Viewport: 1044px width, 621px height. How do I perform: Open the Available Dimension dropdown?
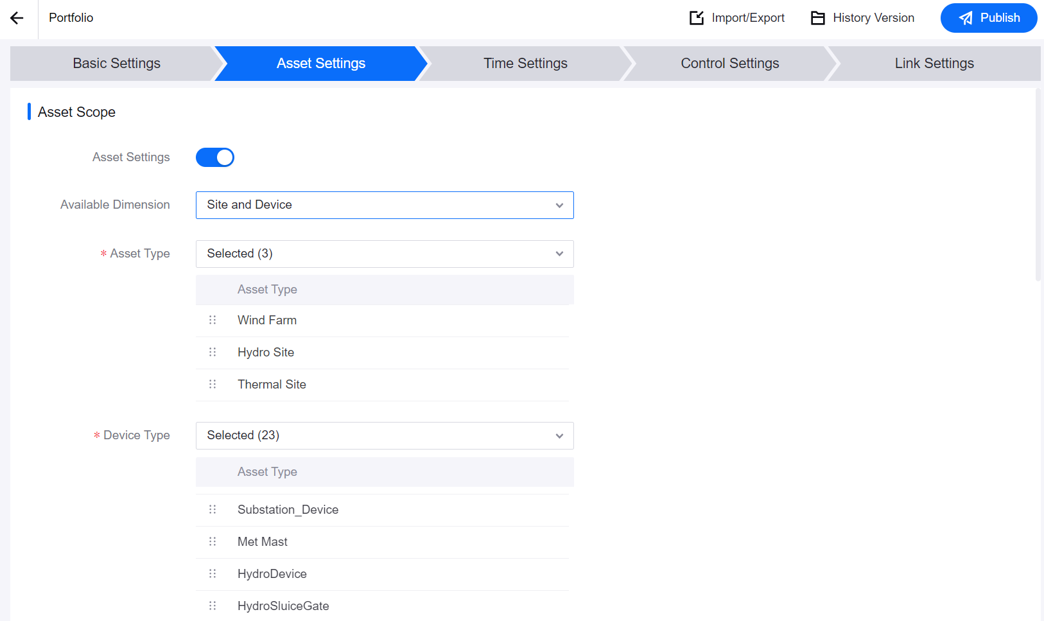384,205
